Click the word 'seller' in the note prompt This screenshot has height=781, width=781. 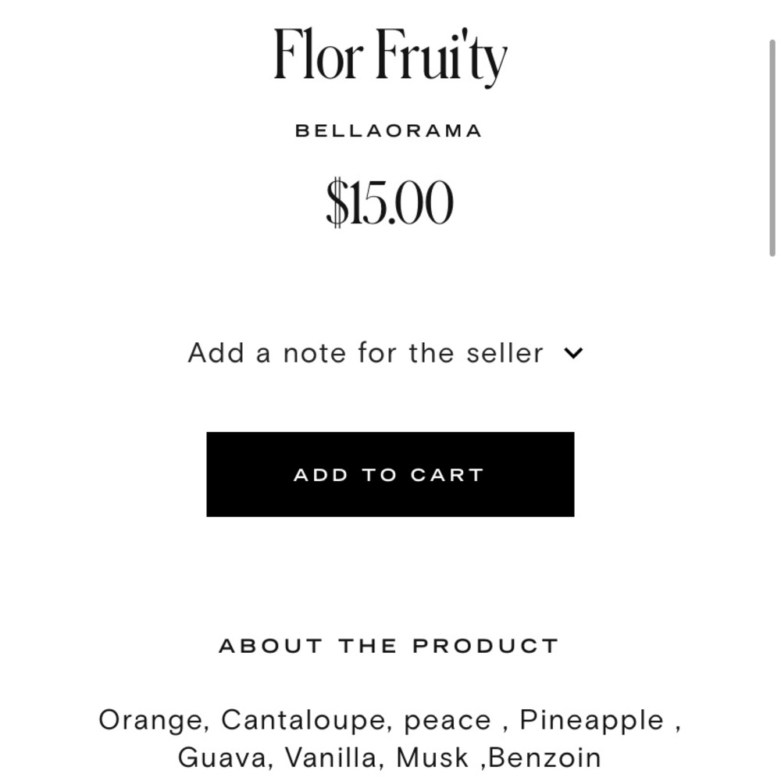coord(505,353)
